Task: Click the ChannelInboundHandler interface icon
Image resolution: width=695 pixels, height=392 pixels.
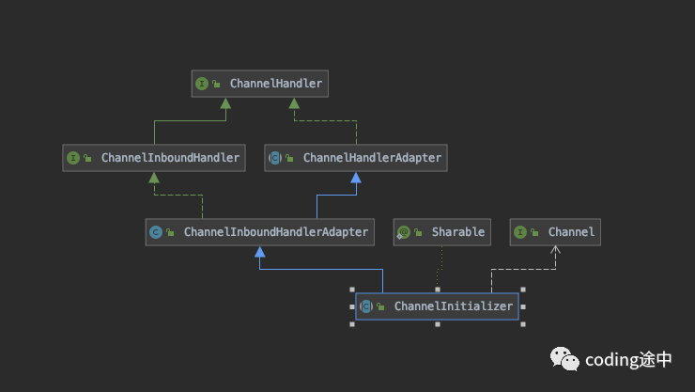Action: click(73, 157)
